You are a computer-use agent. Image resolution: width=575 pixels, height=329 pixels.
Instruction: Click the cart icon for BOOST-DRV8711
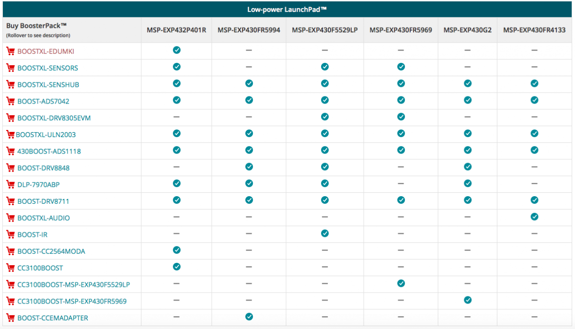tap(10, 201)
